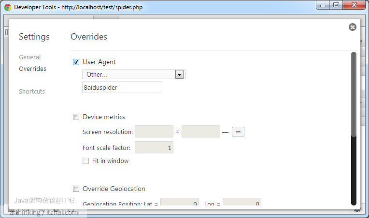Enable the Device metrics checkbox
The height and width of the screenshot is (218, 369).
(76, 117)
